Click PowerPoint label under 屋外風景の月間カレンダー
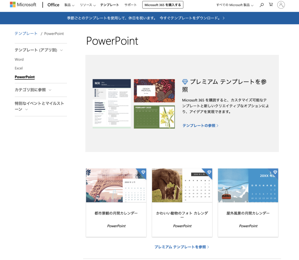The image size is (299, 260). coord(248,226)
